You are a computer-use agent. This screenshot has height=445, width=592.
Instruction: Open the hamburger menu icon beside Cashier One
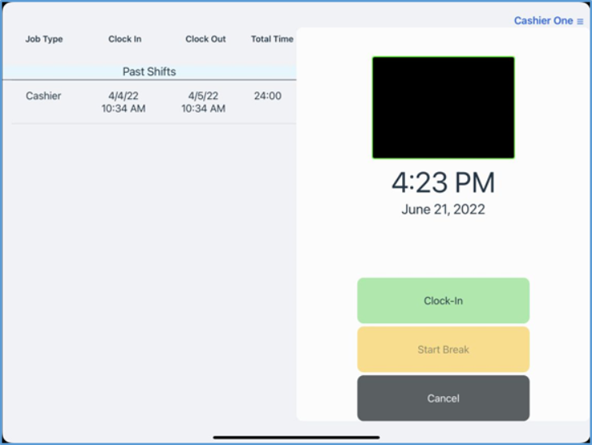[x=580, y=21]
